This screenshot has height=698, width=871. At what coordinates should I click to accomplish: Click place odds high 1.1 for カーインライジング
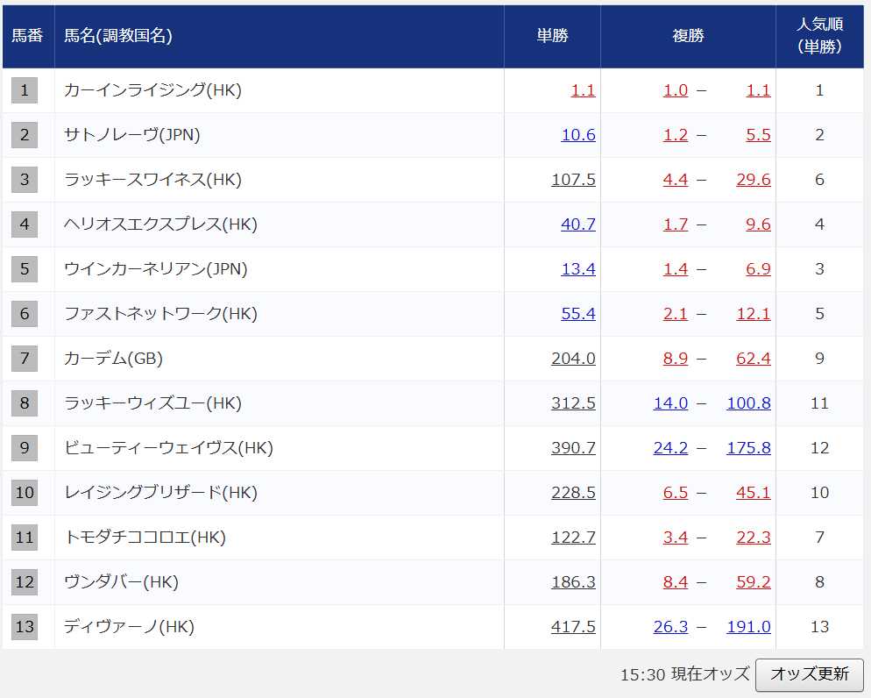point(758,90)
